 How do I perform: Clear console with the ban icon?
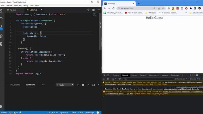click(x=108, y=79)
